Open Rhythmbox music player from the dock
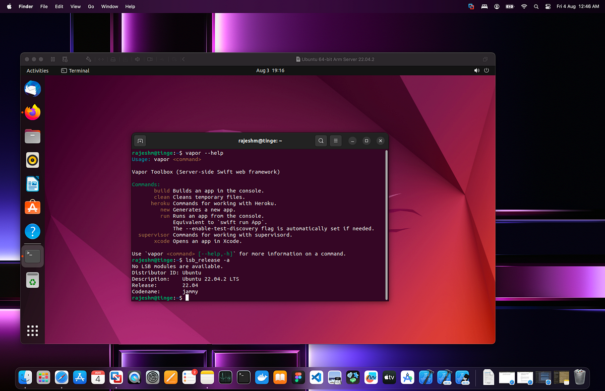The image size is (605, 391). (x=32, y=160)
